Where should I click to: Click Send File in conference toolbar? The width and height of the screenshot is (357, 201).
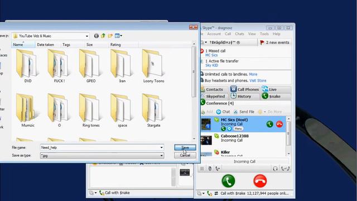tap(244, 112)
